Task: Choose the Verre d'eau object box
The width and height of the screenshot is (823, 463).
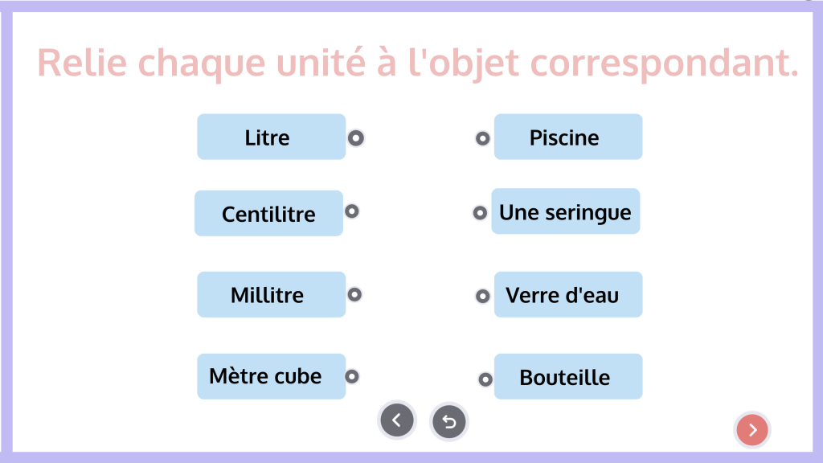Action: click(567, 295)
